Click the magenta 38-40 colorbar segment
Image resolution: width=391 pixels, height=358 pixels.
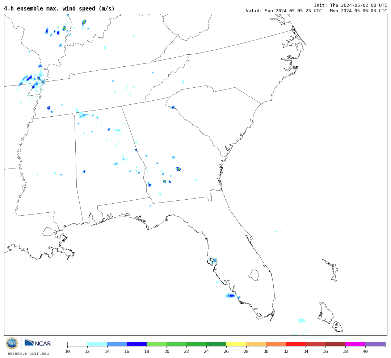point(356,344)
